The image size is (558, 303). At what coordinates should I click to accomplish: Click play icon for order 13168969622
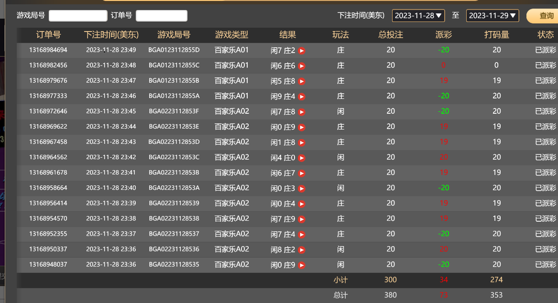pyautogui.click(x=302, y=127)
